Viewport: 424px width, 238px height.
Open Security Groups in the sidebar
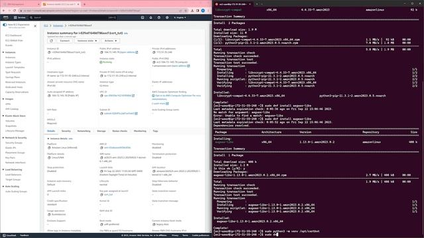point(14,143)
